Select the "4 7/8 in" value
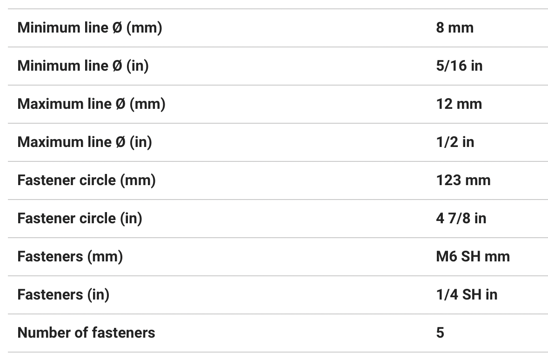The image size is (548, 360). [461, 219]
